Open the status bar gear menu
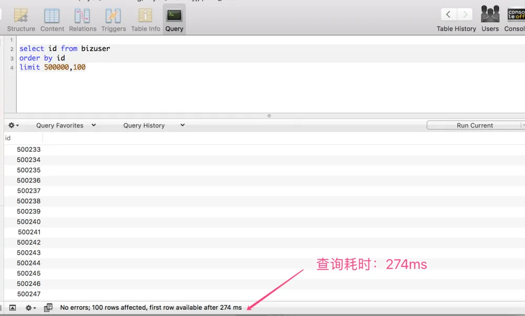The height and width of the screenshot is (316, 525). click(30, 308)
